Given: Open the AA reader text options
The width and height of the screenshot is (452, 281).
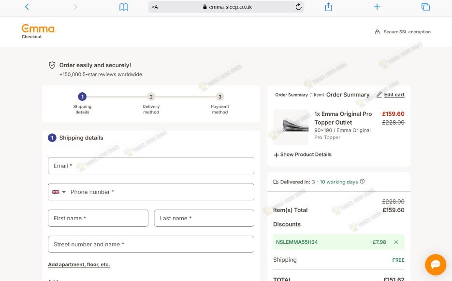Looking at the screenshot, I should [x=155, y=7].
